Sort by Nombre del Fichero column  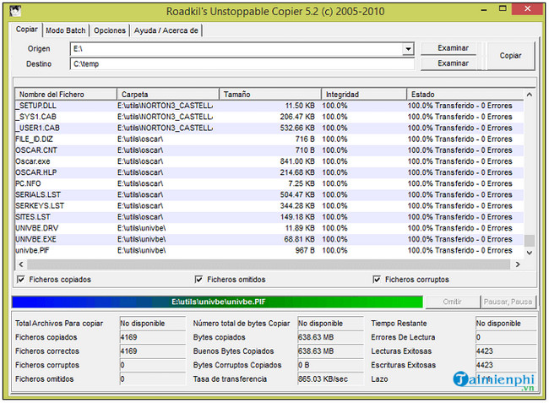66,94
